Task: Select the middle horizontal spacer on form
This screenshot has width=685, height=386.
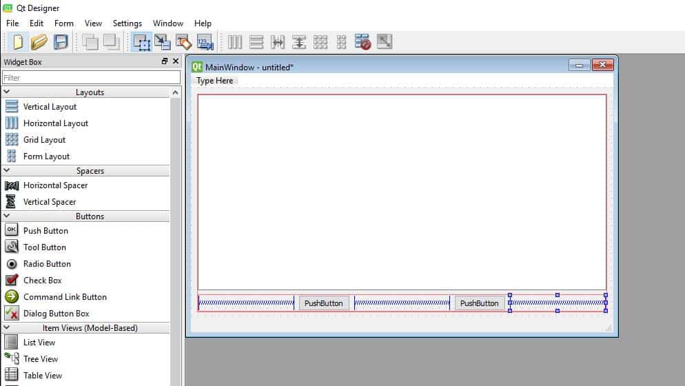Action: tap(402, 303)
